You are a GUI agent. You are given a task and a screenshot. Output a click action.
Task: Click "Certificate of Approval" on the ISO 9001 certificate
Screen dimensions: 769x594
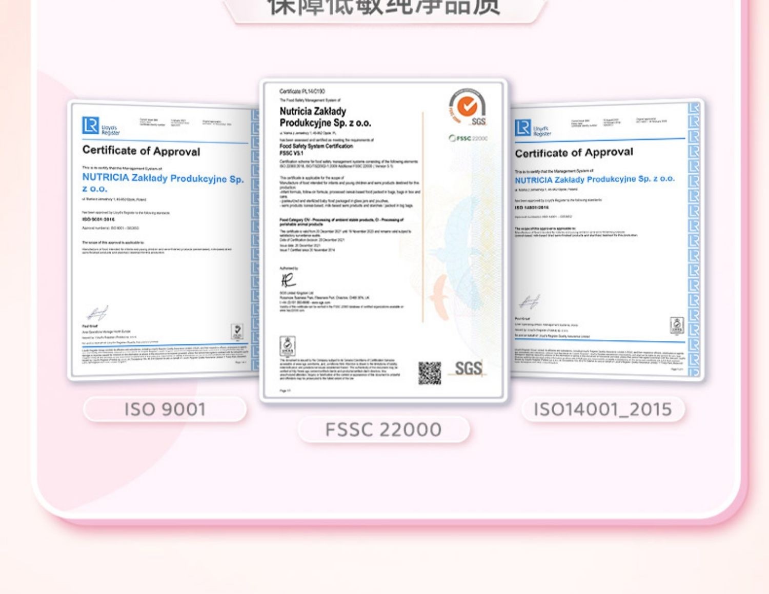click(141, 151)
